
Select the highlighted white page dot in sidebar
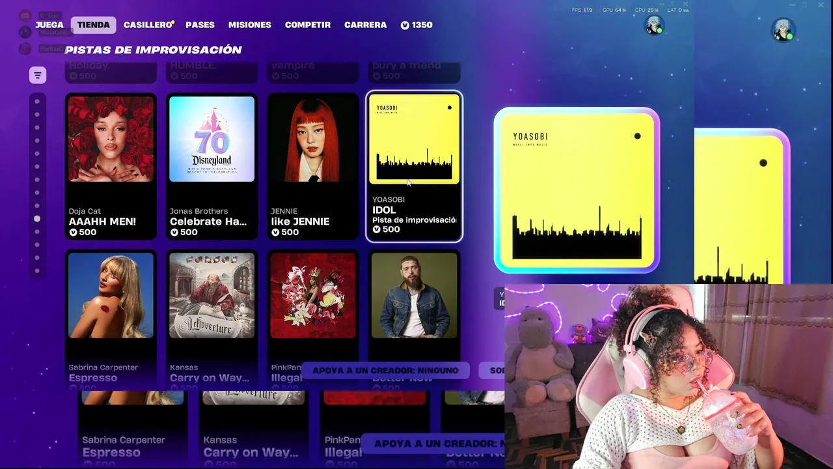pyautogui.click(x=37, y=219)
